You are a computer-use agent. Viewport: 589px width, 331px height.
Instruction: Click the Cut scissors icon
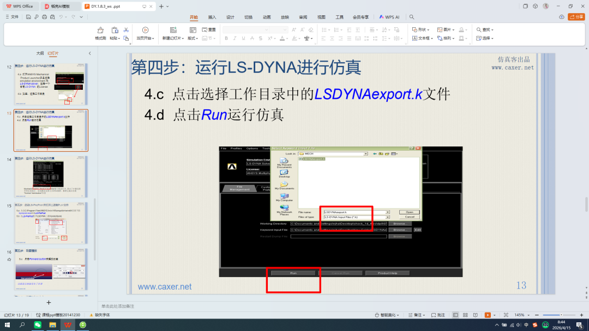point(126,30)
